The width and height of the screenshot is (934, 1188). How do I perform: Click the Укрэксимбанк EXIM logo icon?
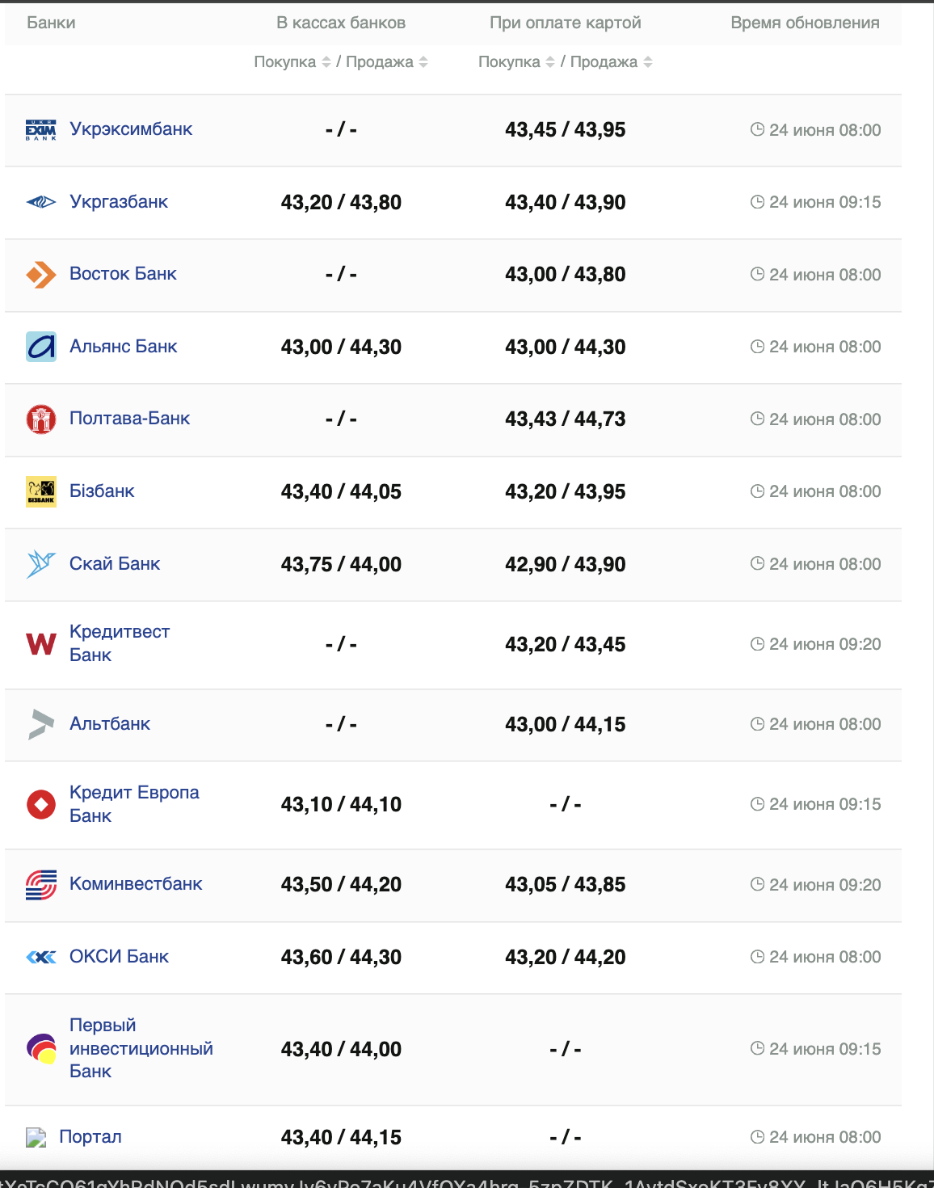tap(41, 130)
